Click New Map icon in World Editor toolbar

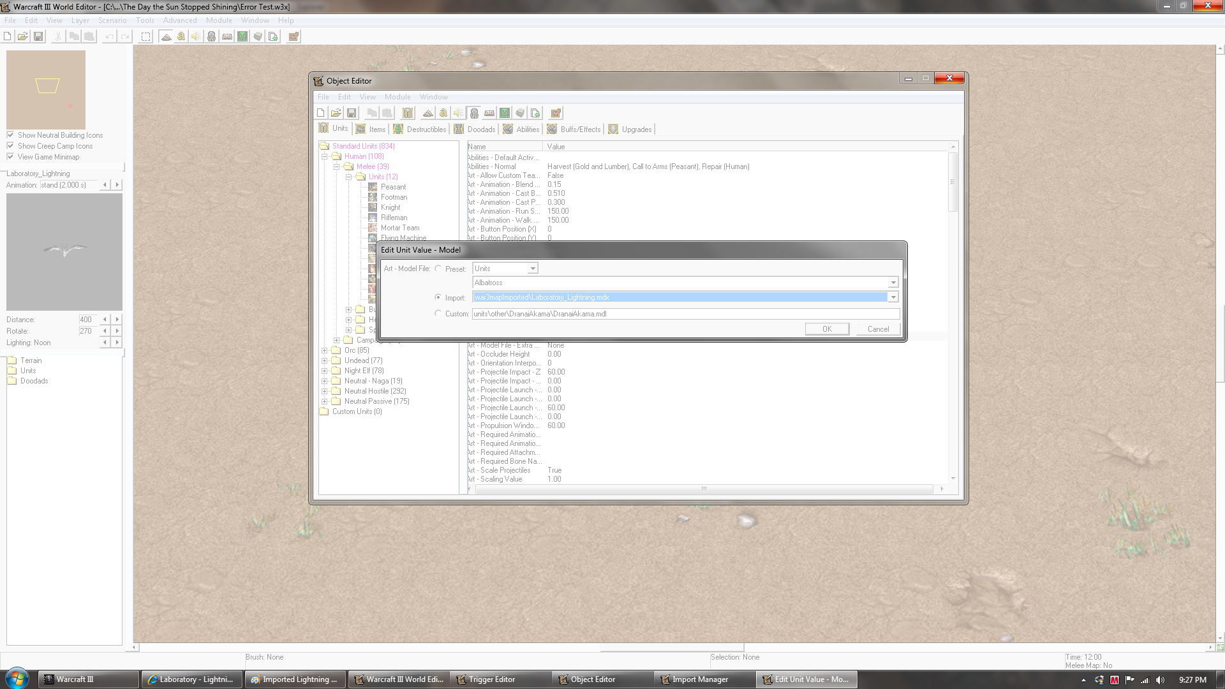pos(8,36)
